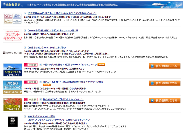186x133 pixels.
Task: Click the 対象者限定 banner heading
Action: 13,5
